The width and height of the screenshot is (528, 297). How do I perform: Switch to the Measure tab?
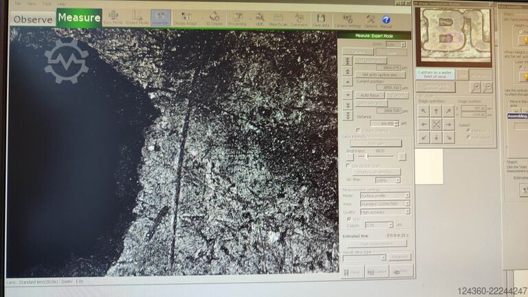coord(79,17)
